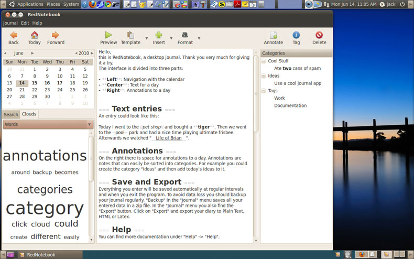Open the help question mark icon in the top panel

(x=84, y=4)
